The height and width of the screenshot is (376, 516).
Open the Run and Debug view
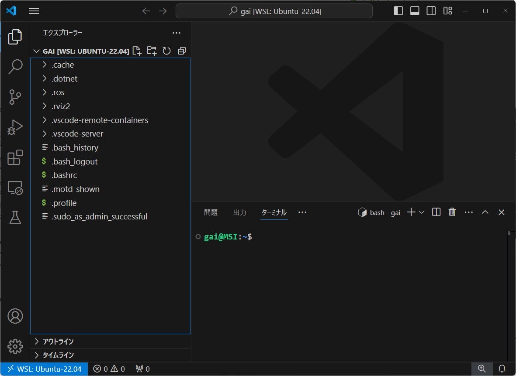point(15,127)
